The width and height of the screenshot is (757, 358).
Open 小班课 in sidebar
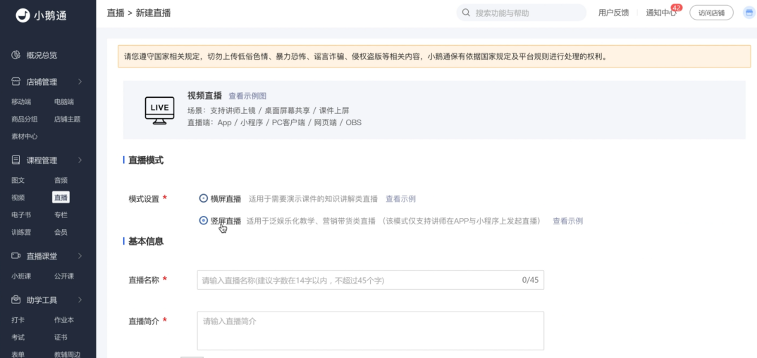click(x=21, y=276)
